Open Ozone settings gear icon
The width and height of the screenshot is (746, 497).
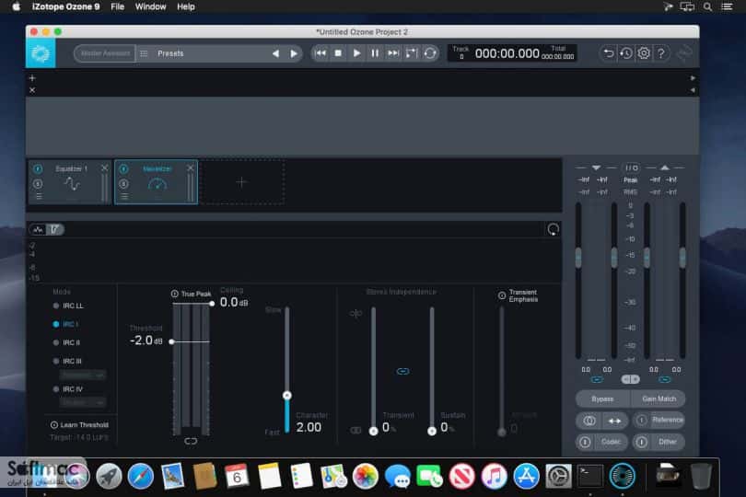coord(644,53)
